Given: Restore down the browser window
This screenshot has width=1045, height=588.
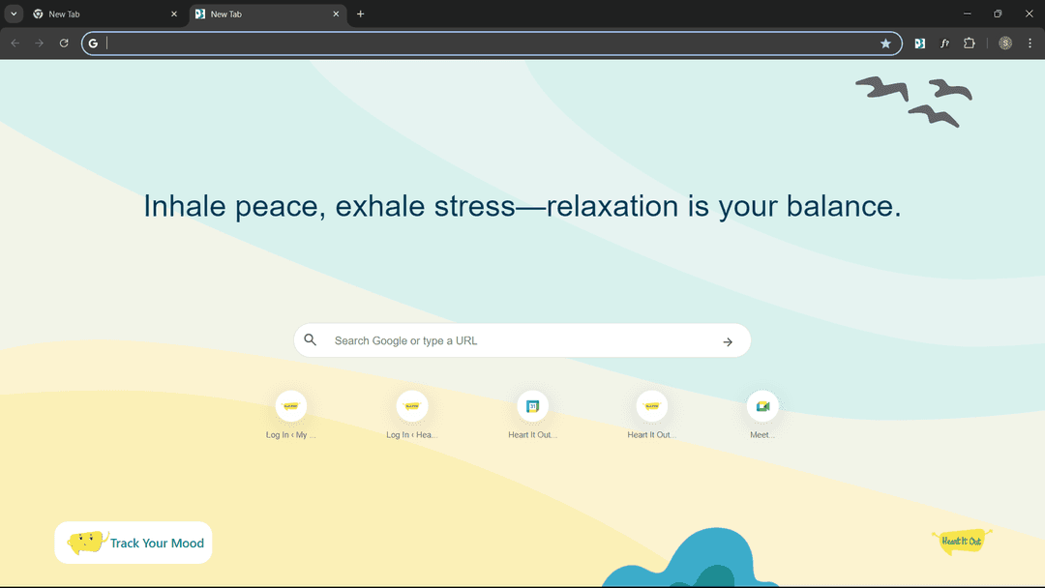Looking at the screenshot, I should [998, 14].
